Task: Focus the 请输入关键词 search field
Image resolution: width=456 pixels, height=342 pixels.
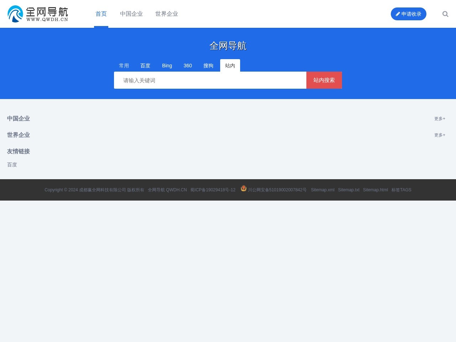Action: pyautogui.click(x=210, y=81)
